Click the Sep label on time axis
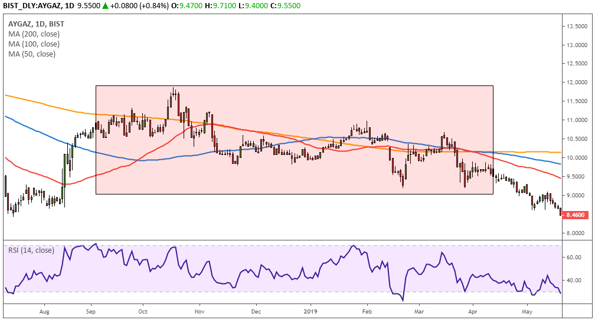The height and width of the screenshot is (320, 595). point(91,312)
